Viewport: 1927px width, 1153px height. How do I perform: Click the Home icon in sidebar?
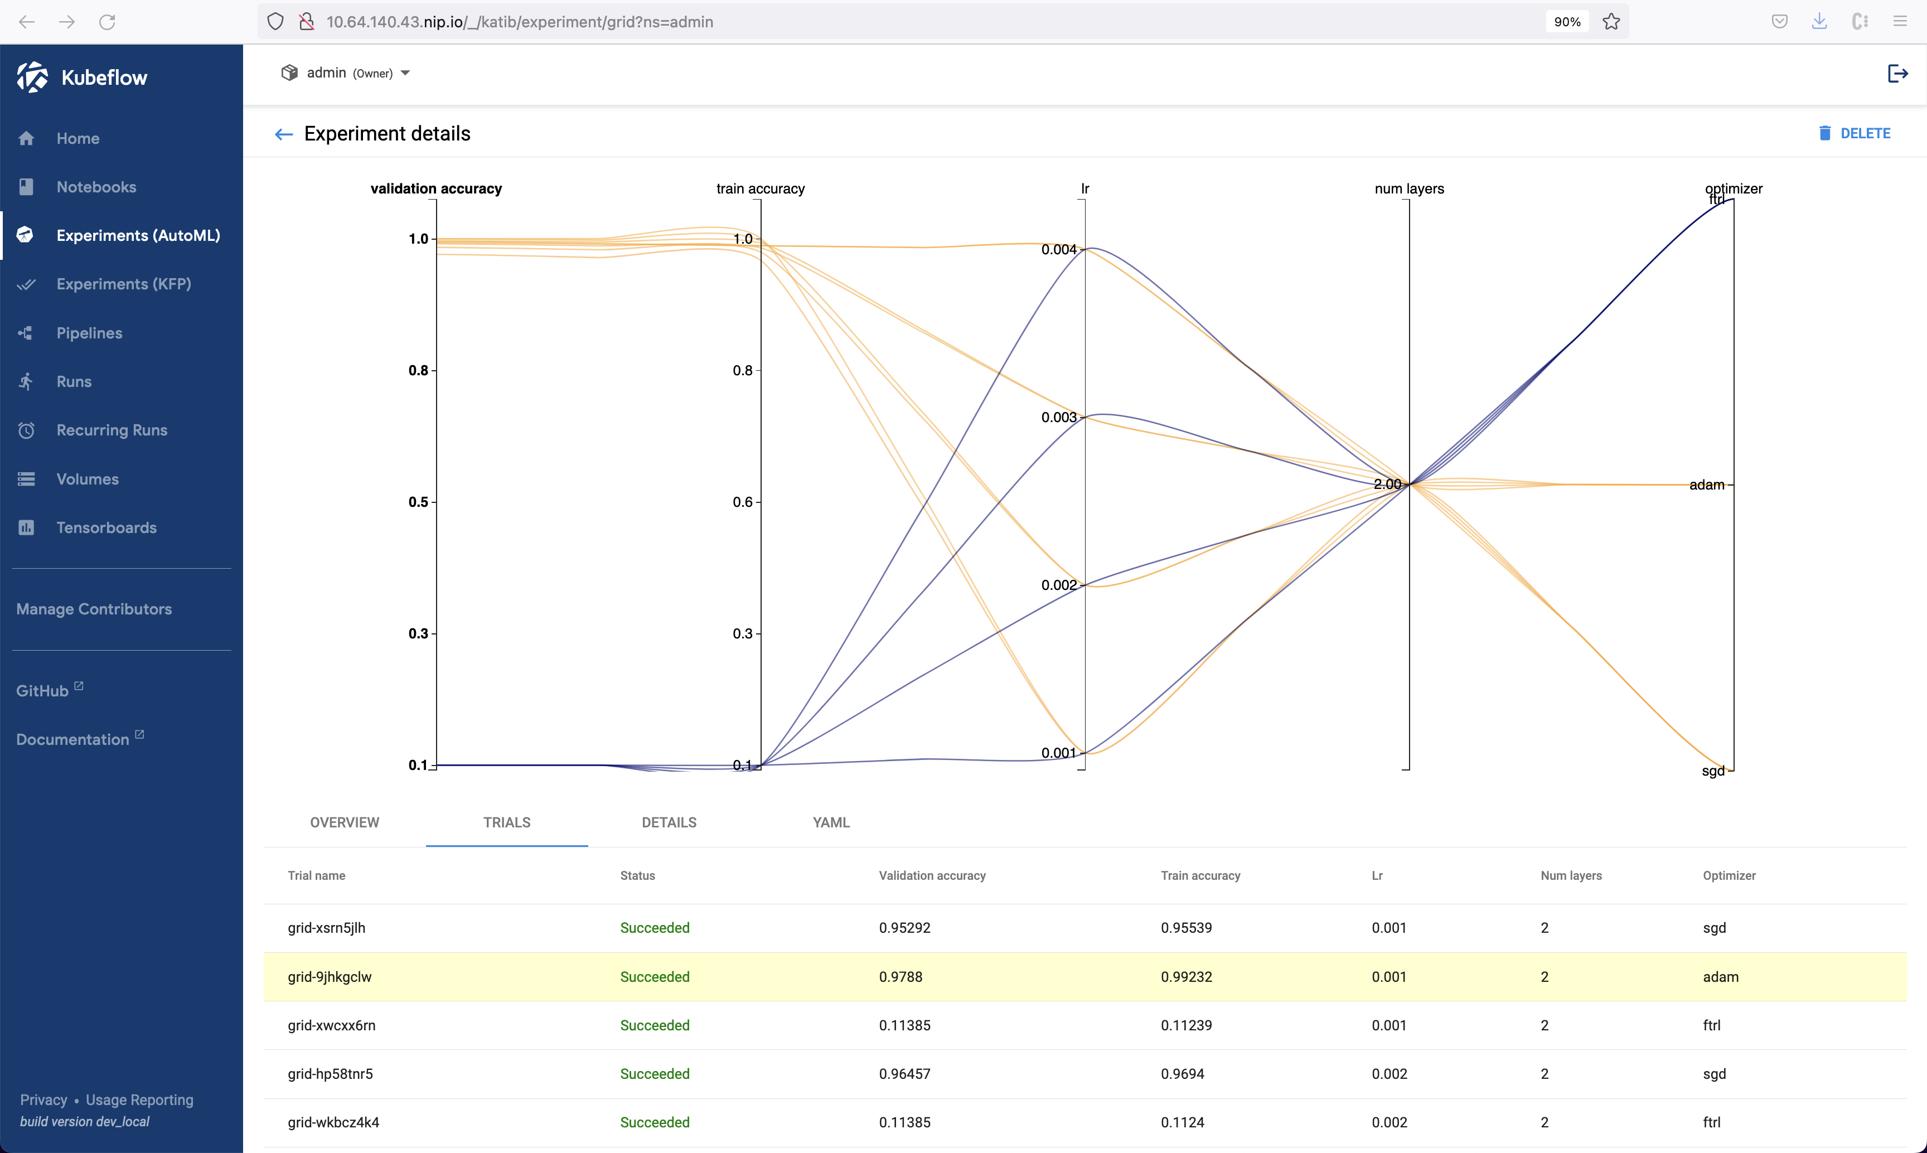click(26, 138)
